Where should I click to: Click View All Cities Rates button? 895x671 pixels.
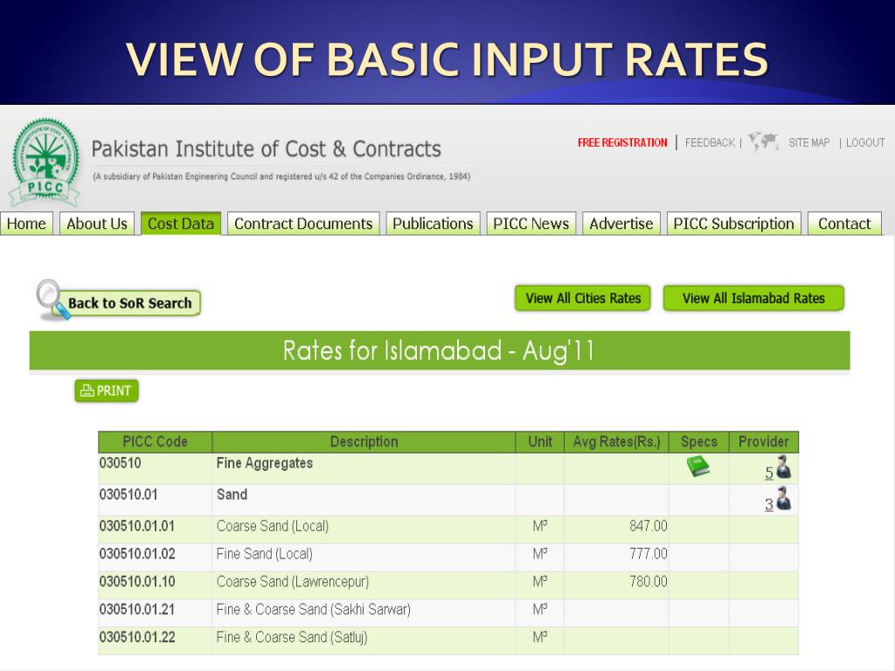pos(583,299)
